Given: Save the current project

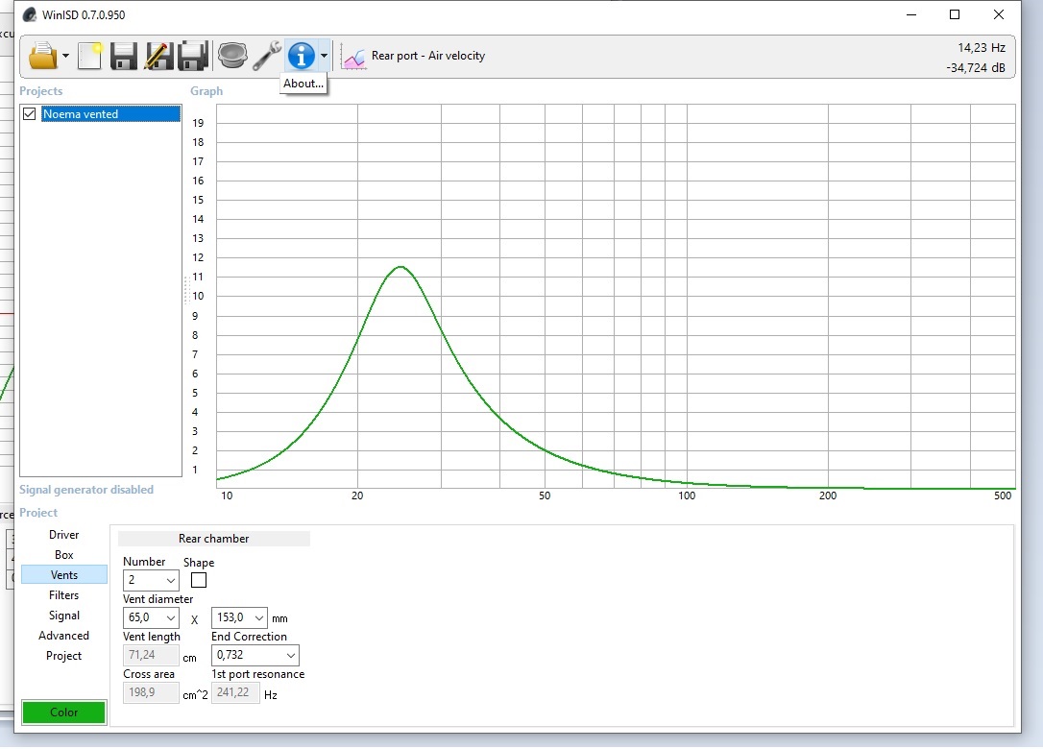Looking at the screenshot, I should coord(124,56).
